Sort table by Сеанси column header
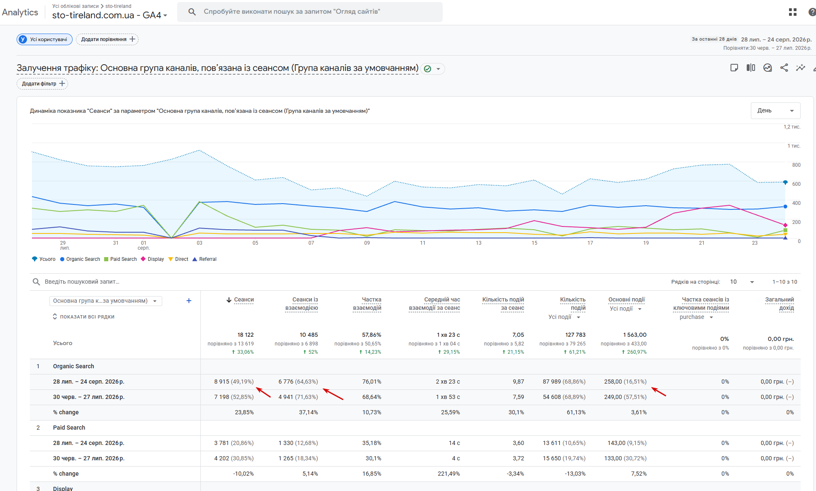The height and width of the screenshot is (491, 816). [240, 300]
